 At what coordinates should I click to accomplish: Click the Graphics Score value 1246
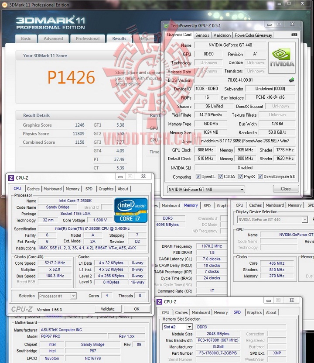tap(79, 125)
